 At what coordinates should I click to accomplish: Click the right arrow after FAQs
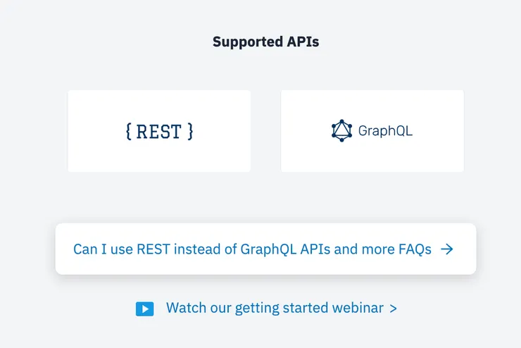point(446,249)
